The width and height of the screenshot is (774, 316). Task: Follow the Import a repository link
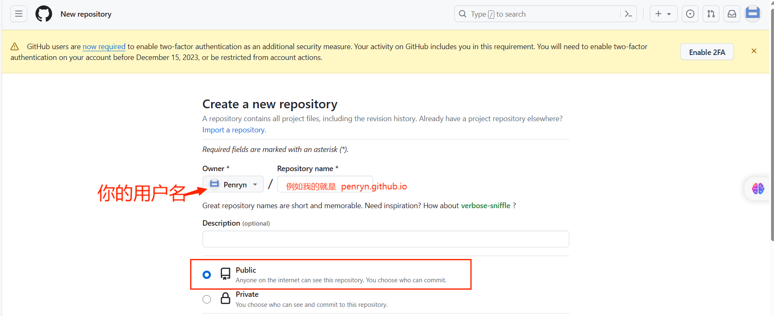pos(234,130)
